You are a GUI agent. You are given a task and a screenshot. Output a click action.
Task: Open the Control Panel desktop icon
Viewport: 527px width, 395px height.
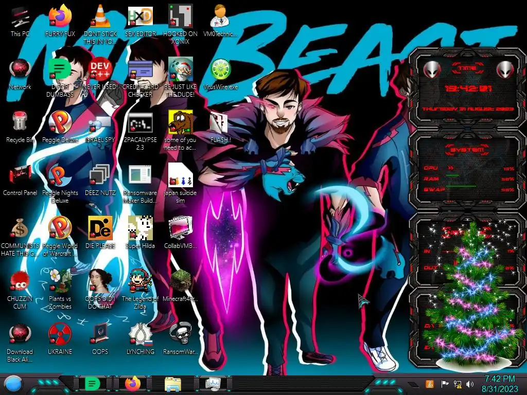[x=20, y=181]
